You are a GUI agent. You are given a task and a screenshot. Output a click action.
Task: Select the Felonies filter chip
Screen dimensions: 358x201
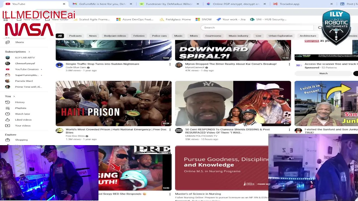point(139,36)
